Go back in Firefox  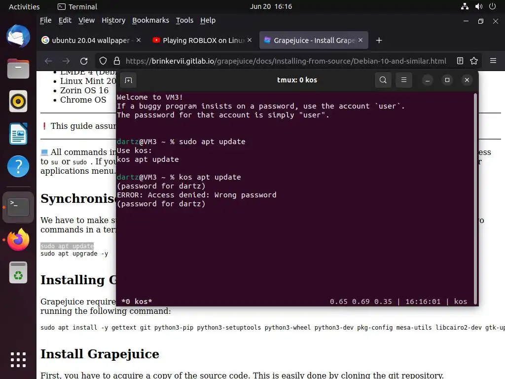[x=48, y=61]
